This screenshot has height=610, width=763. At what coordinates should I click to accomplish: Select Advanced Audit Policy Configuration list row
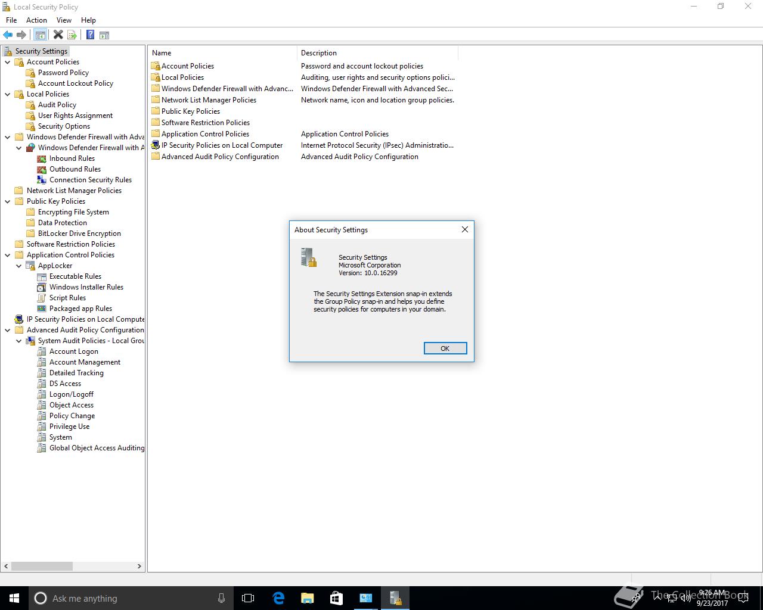click(303, 157)
